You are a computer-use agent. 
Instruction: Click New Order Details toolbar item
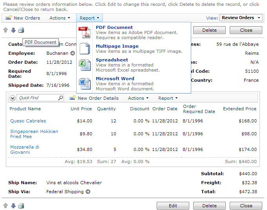[x=94, y=98]
